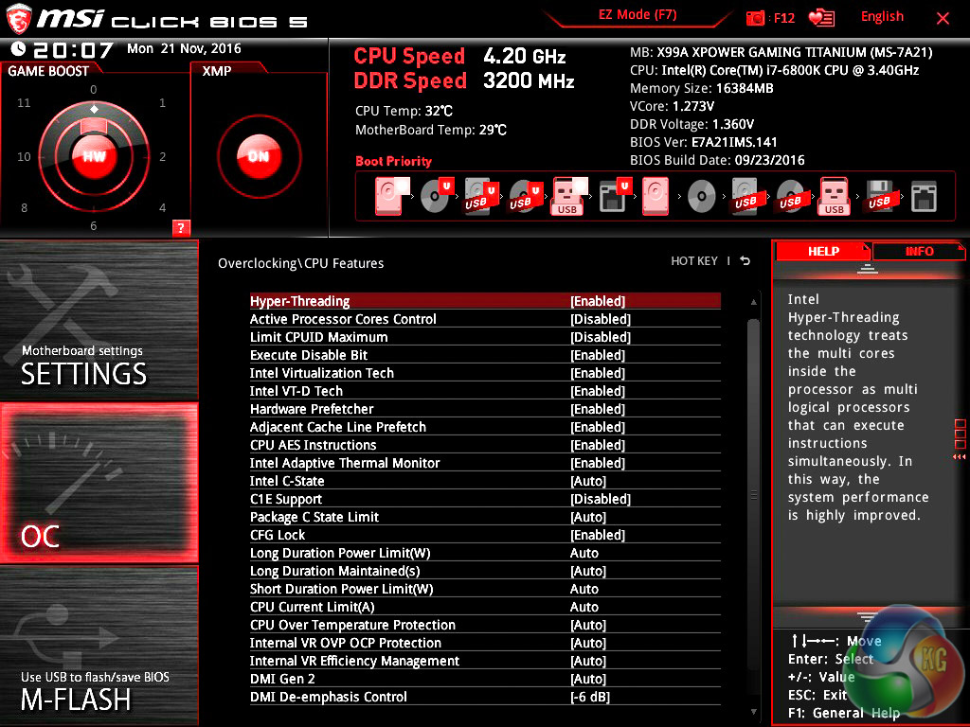The image size is (970, 727).
Task: Edit Long Duration Power Limit(W) Auto field
Action: [584, 553]
